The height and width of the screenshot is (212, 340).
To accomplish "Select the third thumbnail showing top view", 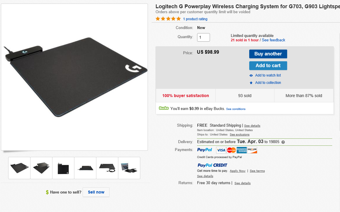I will [x=63, y=168].
